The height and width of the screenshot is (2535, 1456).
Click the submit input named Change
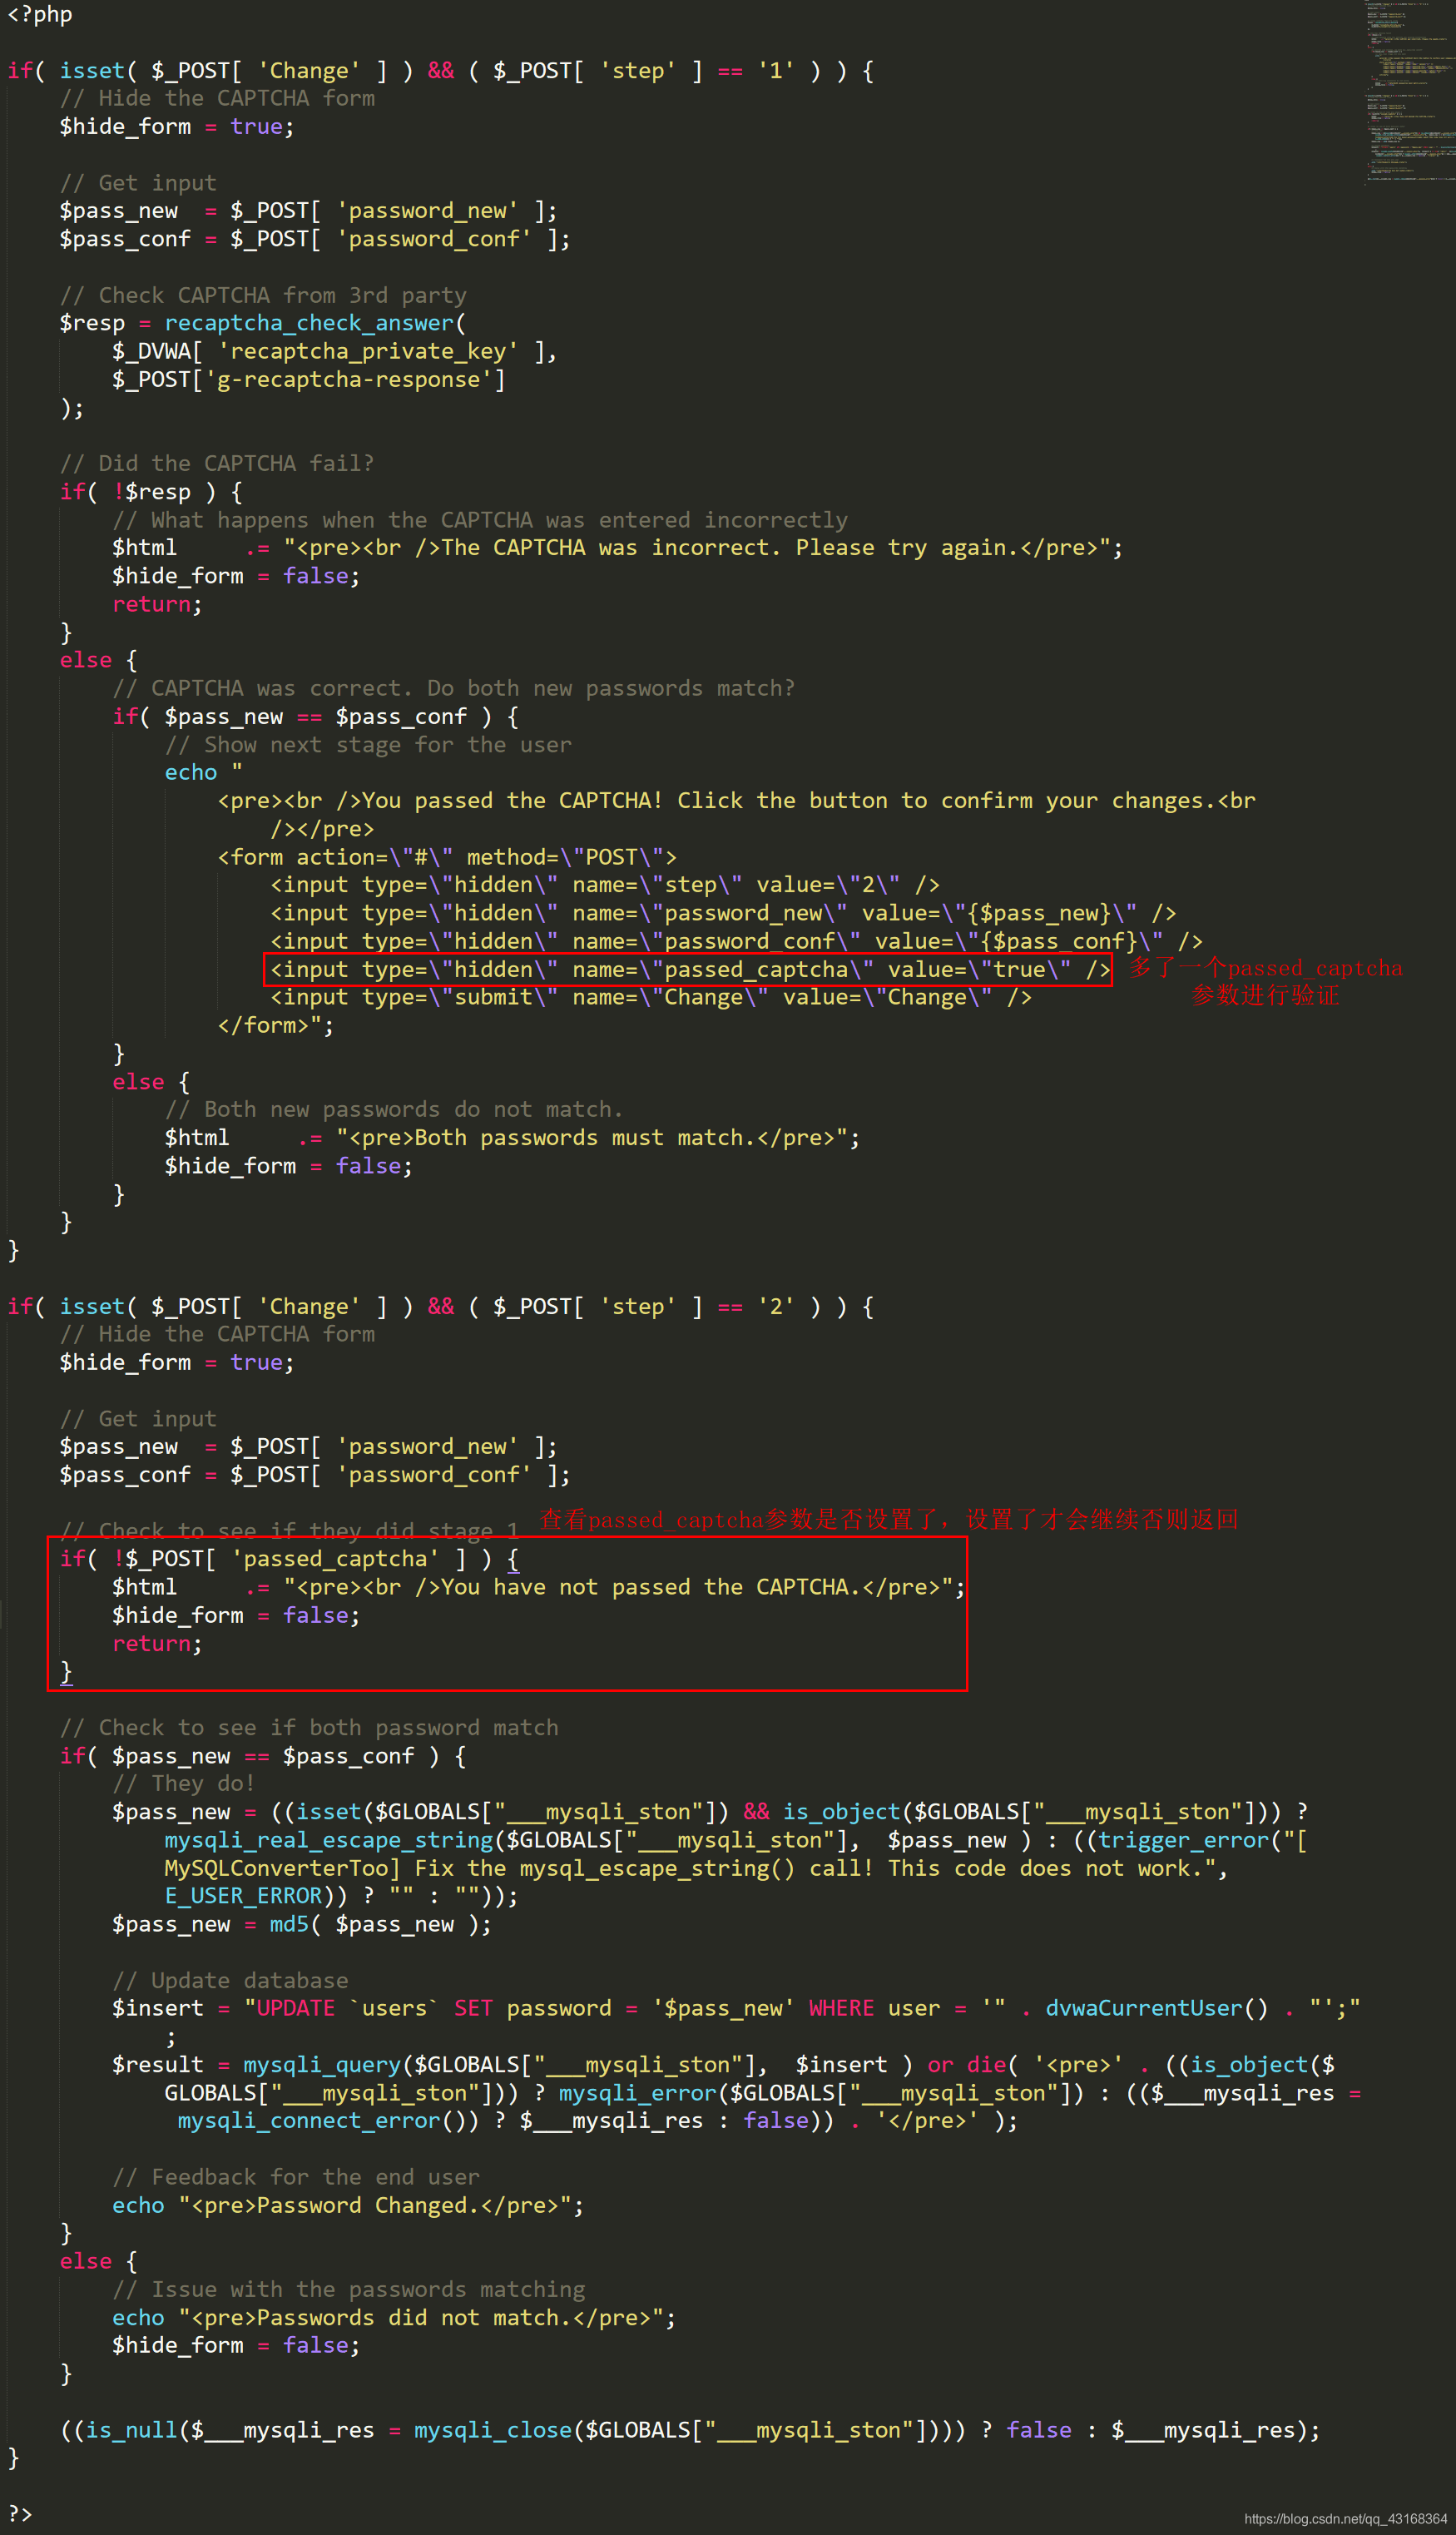click(651, 997)
